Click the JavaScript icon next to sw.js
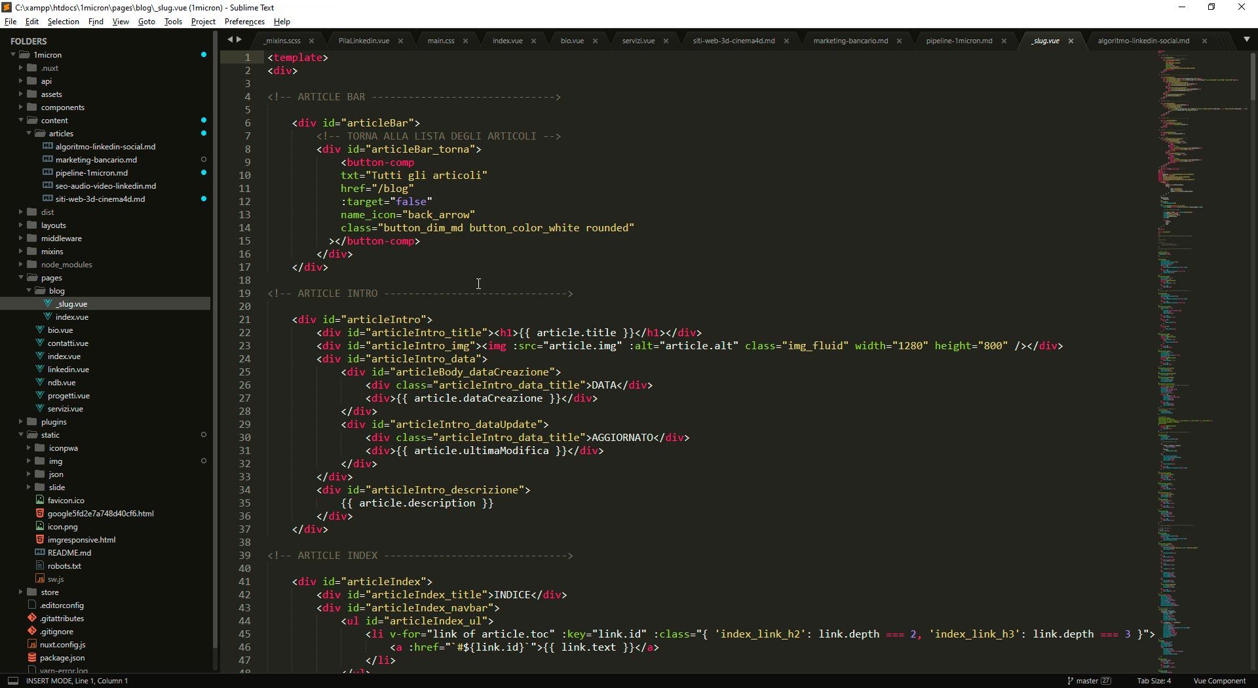Viewport: 1258px width, 688px height. (x=40, y=579)
